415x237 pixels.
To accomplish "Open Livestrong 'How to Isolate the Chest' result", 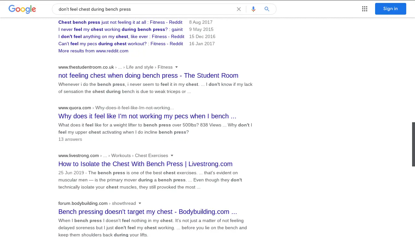I will [x=145, y=164].
